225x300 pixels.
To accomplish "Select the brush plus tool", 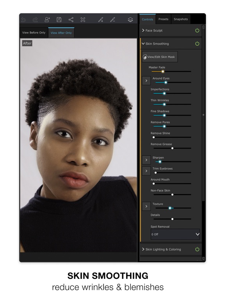I will coord(101,20).
